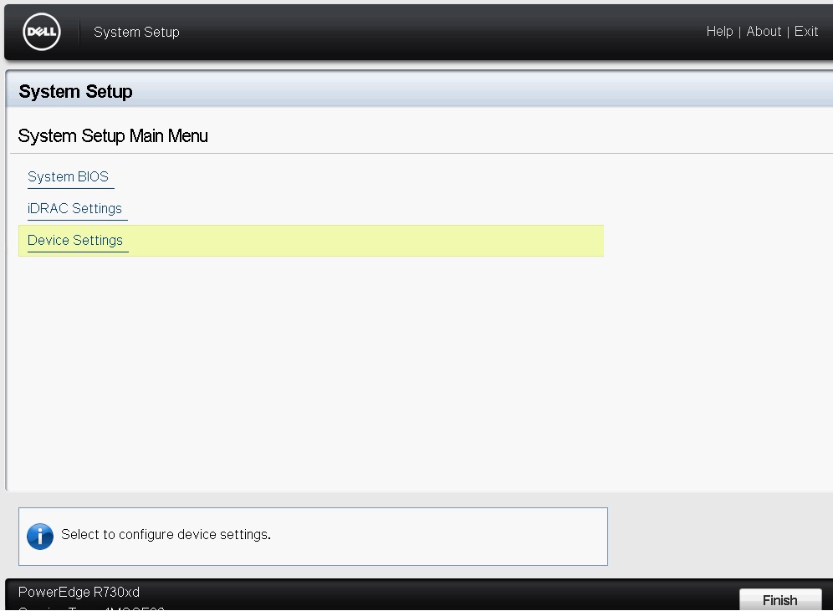Select the Device Settings menu item
The height and width of the screenshot is (611, 833).
(311, 241)
